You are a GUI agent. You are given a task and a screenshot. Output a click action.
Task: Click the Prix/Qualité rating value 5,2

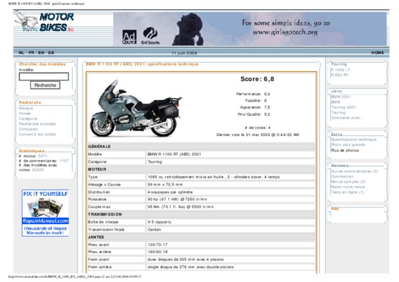pyautogui.click(x=267, y=114)
